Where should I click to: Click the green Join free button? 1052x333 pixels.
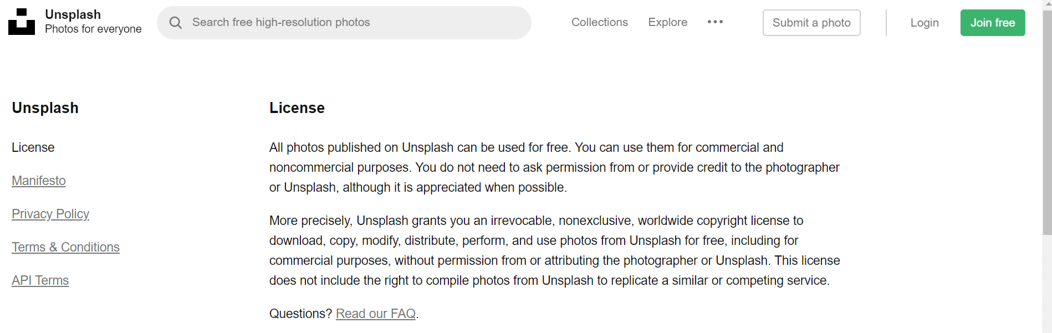point(993,23)
